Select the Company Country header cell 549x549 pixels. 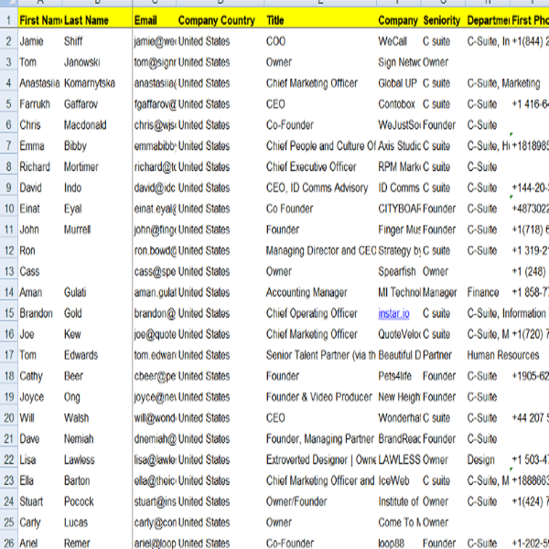[221, 20]
